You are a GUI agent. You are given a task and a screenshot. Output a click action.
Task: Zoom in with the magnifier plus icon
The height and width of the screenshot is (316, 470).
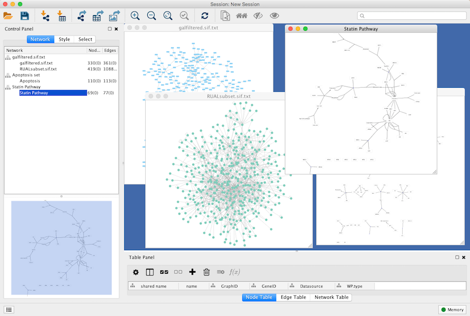(x=135, y=16)
